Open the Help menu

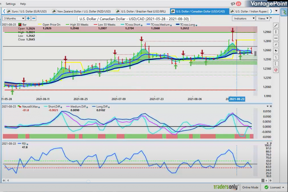[x=23, y=4]
